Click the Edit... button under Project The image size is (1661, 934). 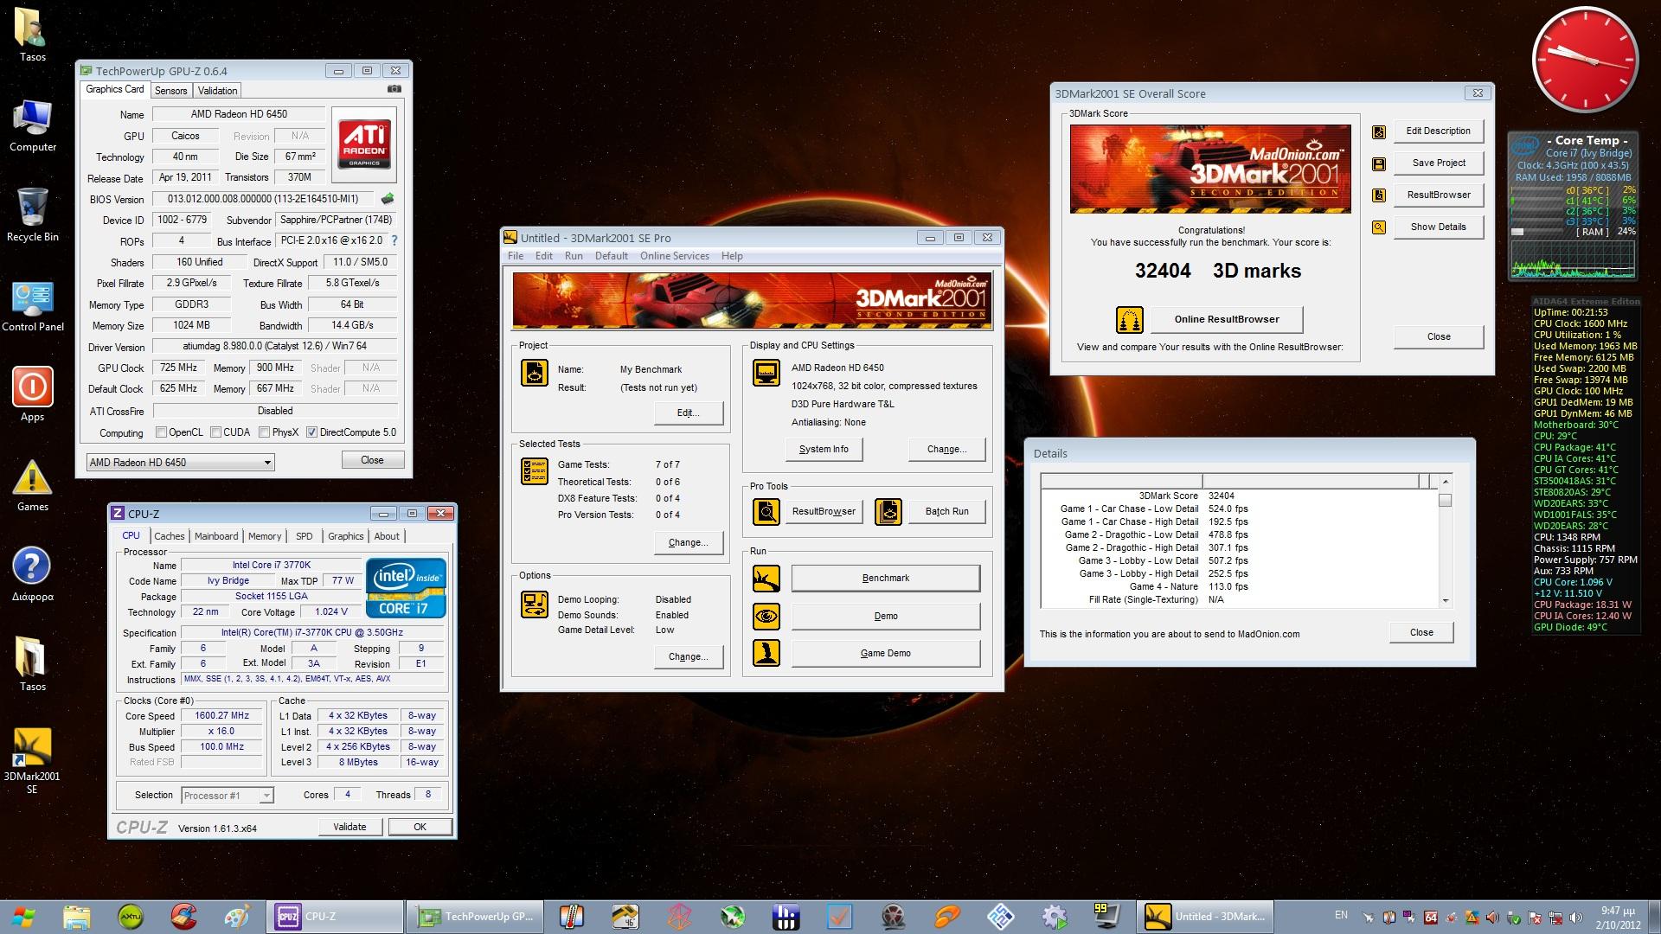point(689,413)
